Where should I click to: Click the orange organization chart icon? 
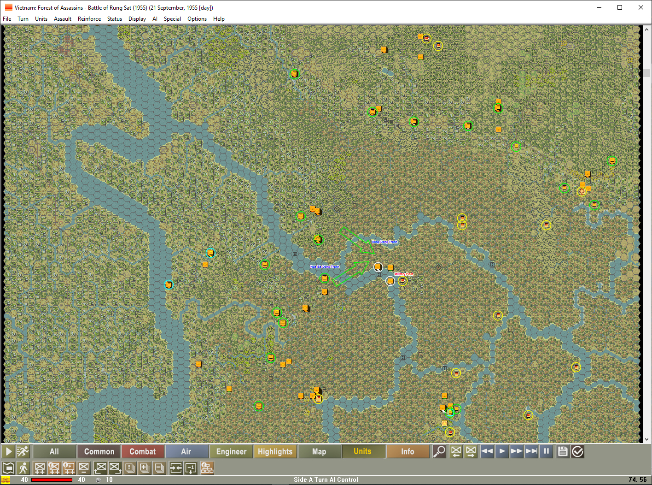(207, 468)
